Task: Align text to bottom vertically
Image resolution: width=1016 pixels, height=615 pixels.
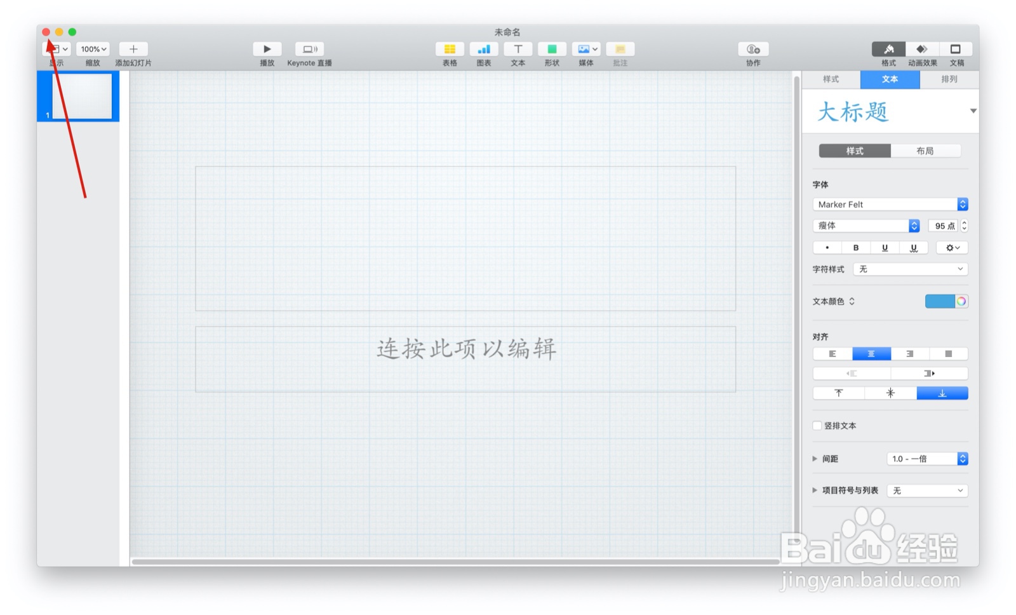Action: [x=942, y=393]
